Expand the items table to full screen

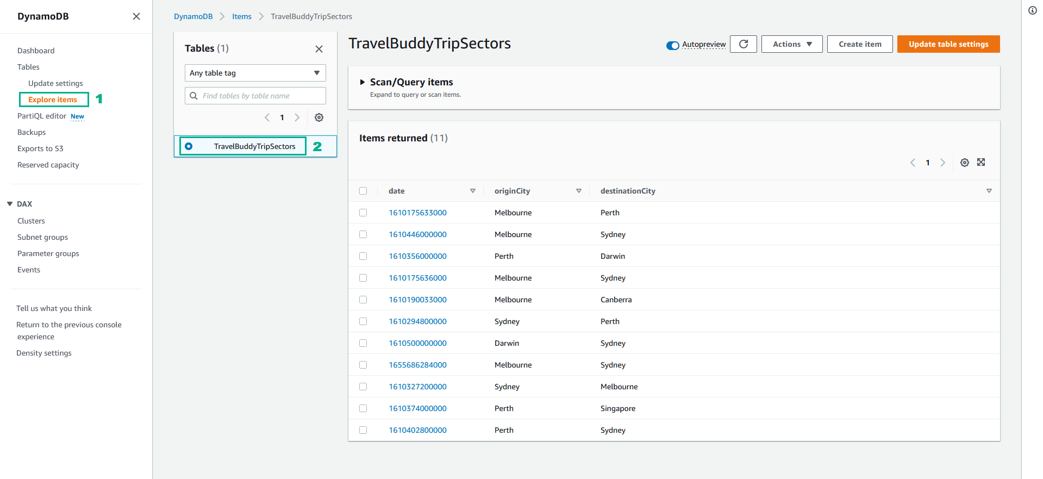[x=981, y=162]
